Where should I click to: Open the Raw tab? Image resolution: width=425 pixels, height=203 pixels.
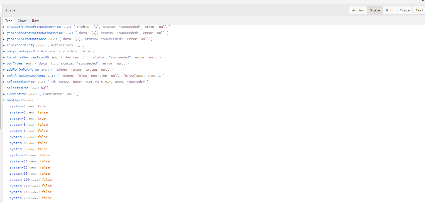[x=35, y=21]
